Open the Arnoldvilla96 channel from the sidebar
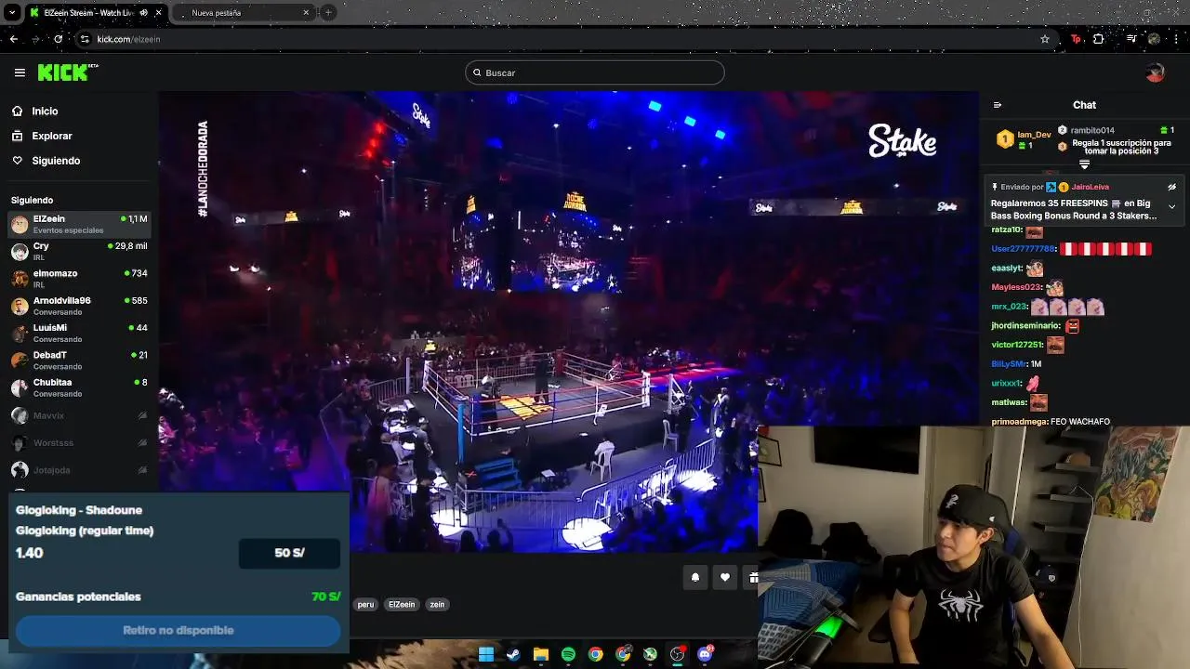 pyautogui.click(x=79, y=306)
